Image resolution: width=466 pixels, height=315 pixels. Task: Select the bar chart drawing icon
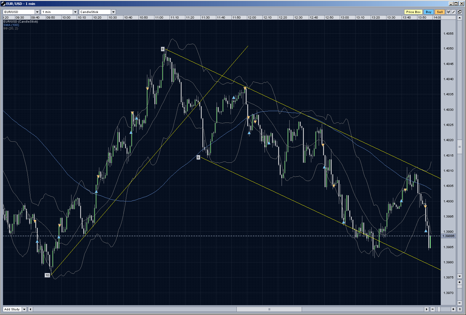(x=448, y=12)
